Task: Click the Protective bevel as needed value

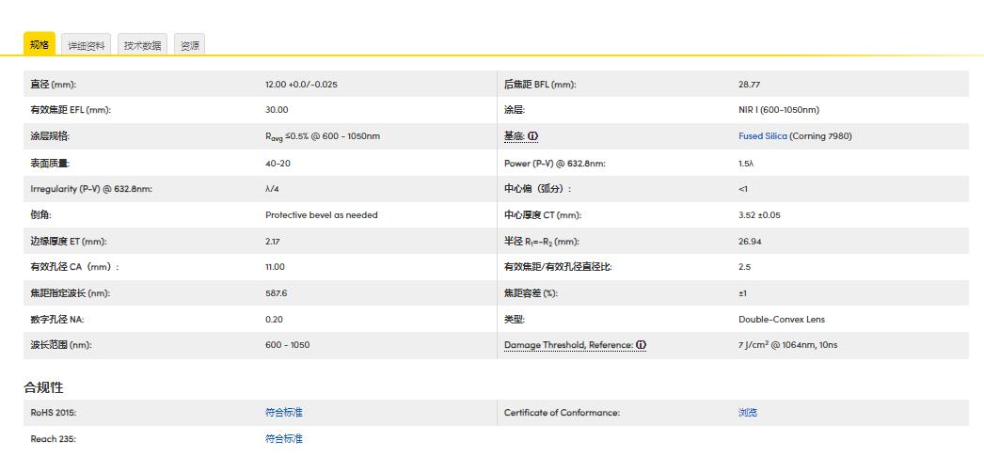Action: (x=321, y=214)
